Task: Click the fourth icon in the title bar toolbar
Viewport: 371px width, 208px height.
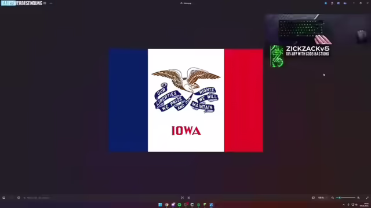Action: (345, 3)
